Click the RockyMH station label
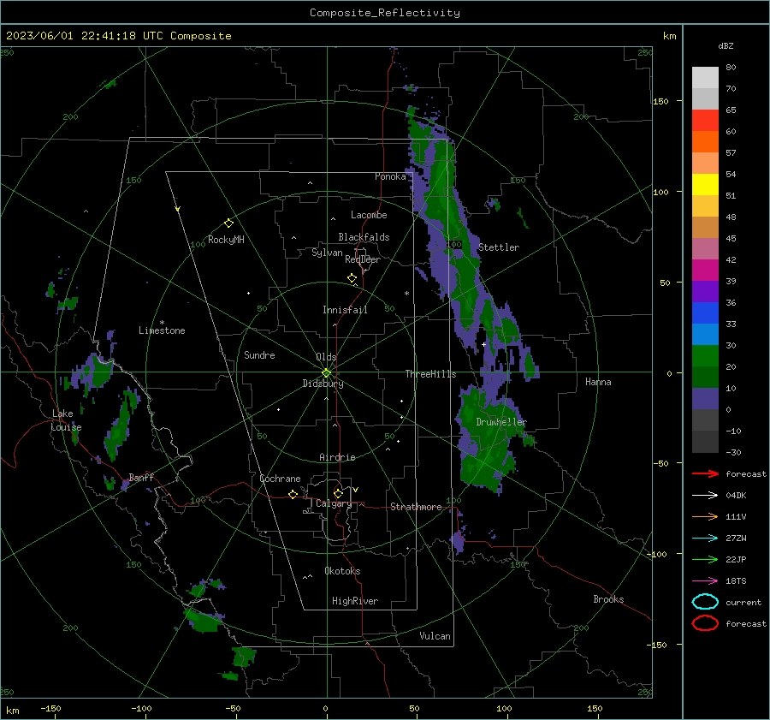The height and width of the screenshot is (720, 770). click(x=226, y=240)
